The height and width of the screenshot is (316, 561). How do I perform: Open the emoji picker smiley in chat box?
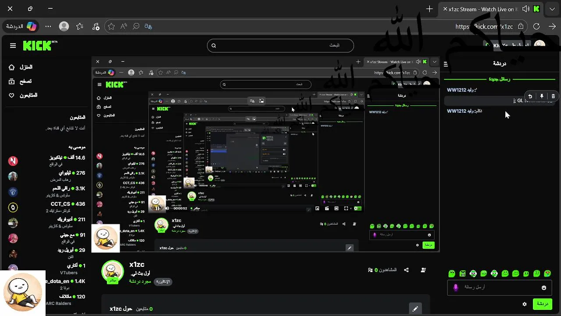(544, 287)
